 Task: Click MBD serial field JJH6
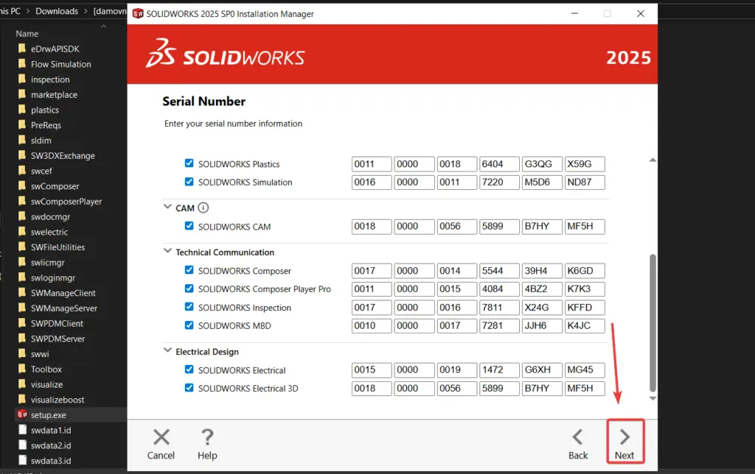tap(542, 325)
